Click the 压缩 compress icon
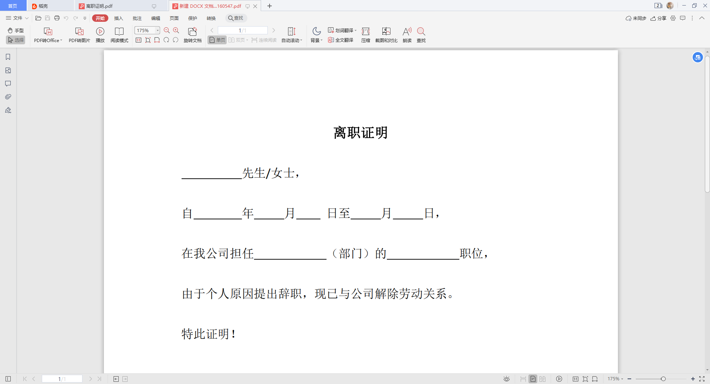The height and width of the screenshot is (384, 710). 365,31
